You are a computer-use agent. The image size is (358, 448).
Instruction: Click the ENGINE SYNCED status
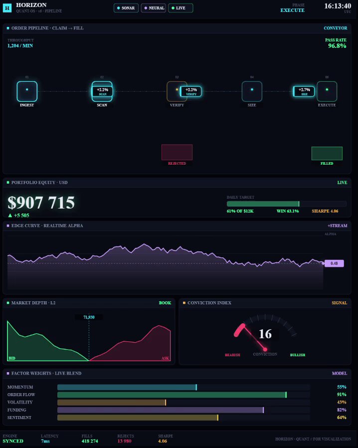[x=13, y=439]
